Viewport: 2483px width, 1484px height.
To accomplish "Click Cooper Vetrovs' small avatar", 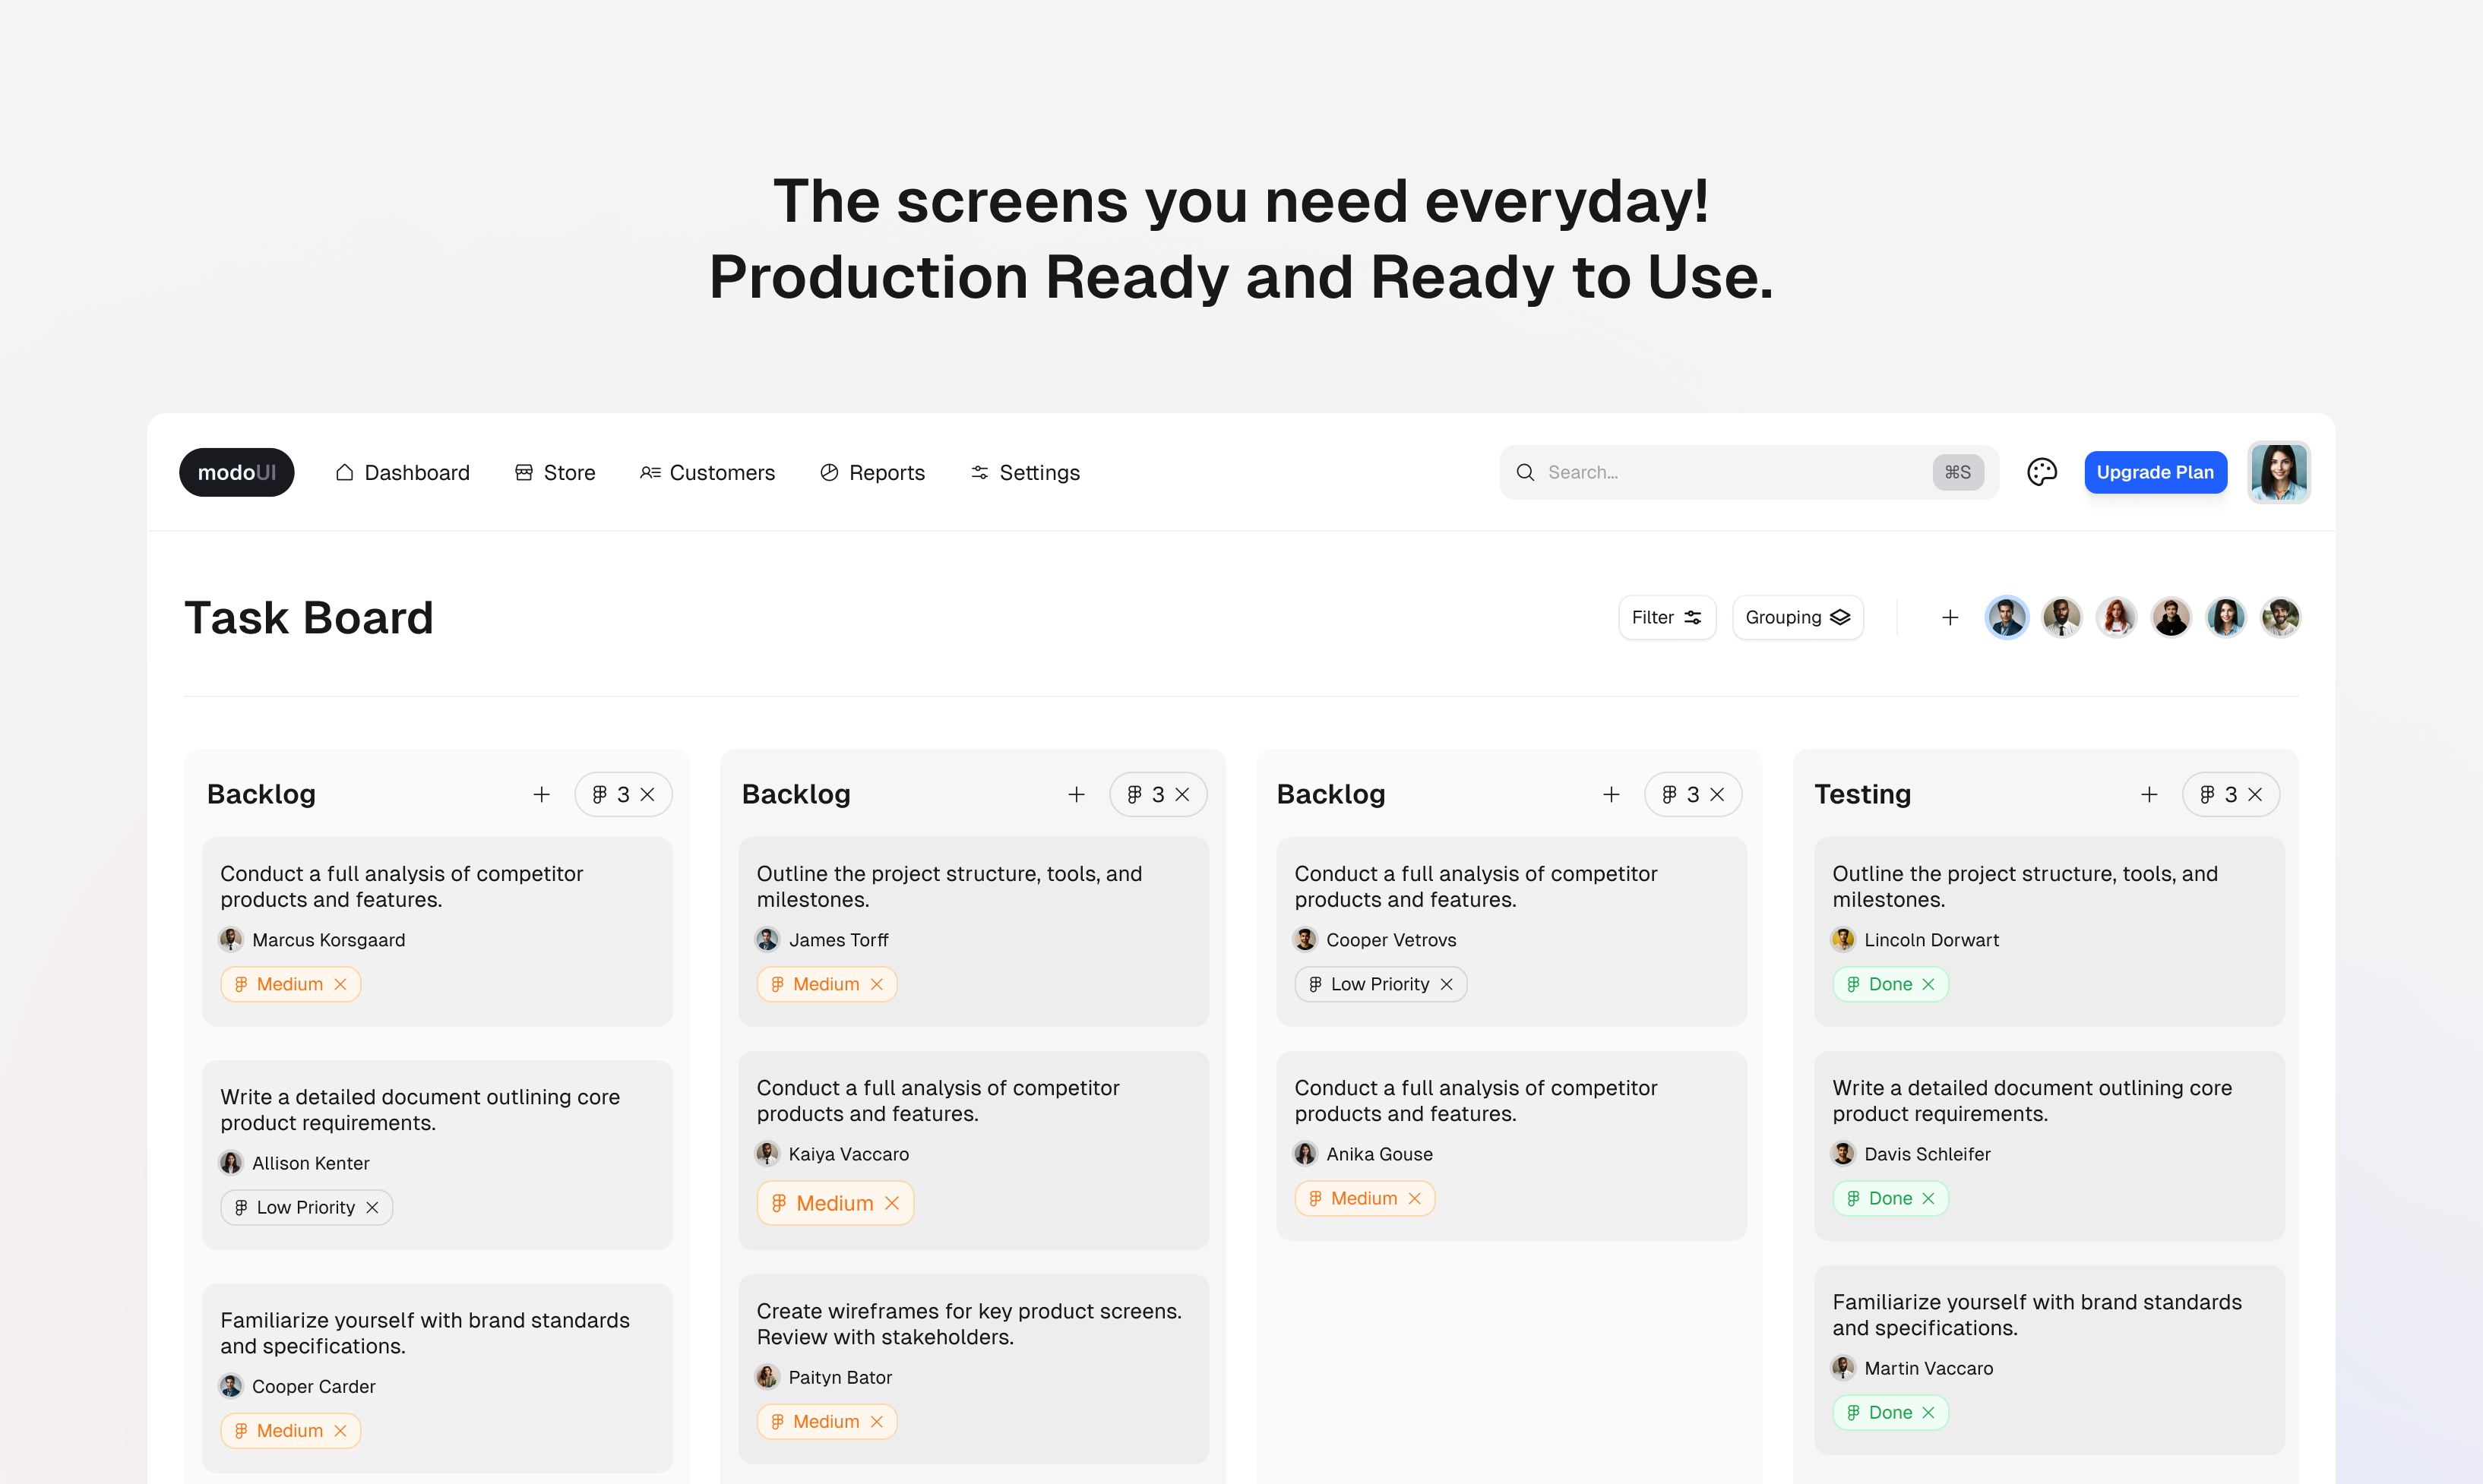I will pyautogui.click(x=1305, y=939).
